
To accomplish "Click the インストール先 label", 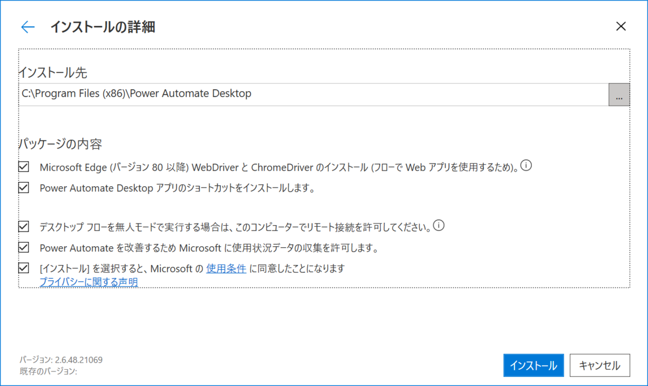I will coord(53,72).
